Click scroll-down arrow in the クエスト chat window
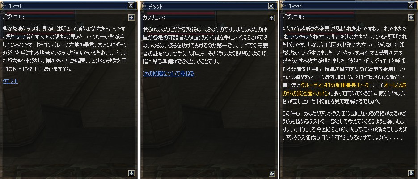The width and height of the screenshot is (418, 179). point(131,173)
